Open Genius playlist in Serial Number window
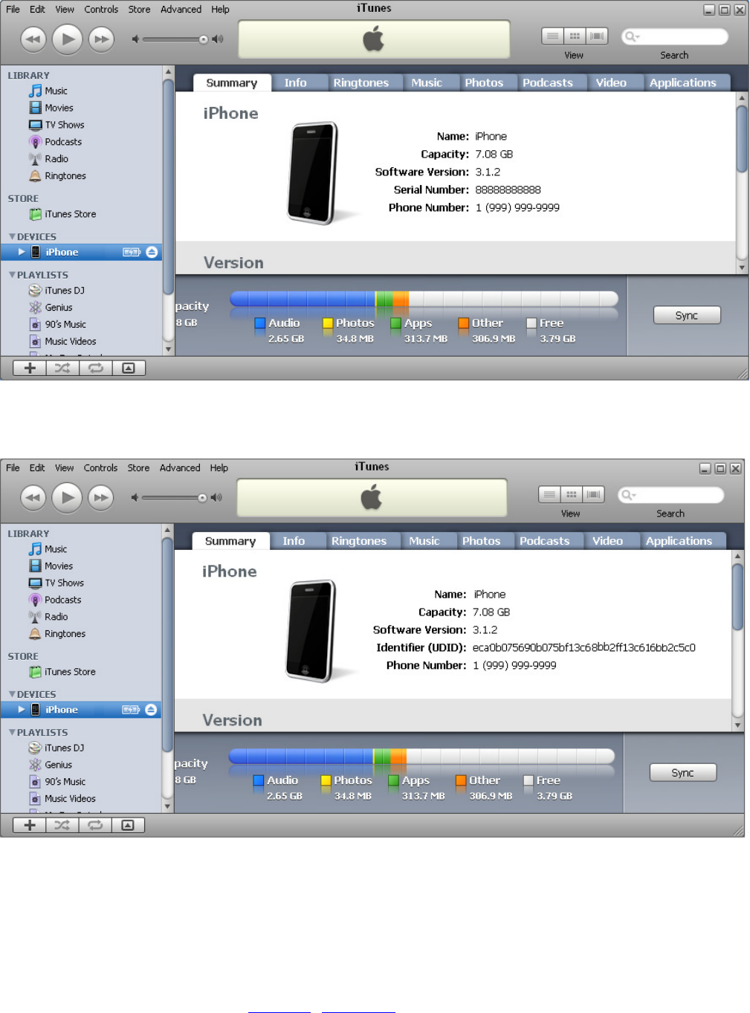This screenshot has width=750, height=1013. (x=58, y=308)
